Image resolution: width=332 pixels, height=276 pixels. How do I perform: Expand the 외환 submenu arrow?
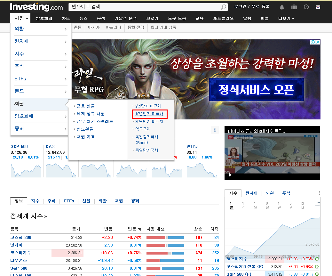click(66, 29)
